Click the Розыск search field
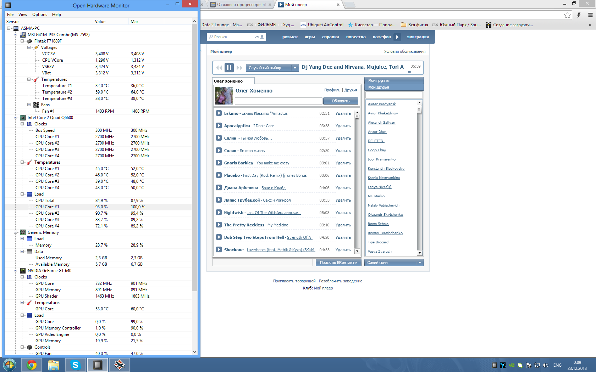Viewport: 596px width, 372px height. pyautogui.click(x=237, y=37)
